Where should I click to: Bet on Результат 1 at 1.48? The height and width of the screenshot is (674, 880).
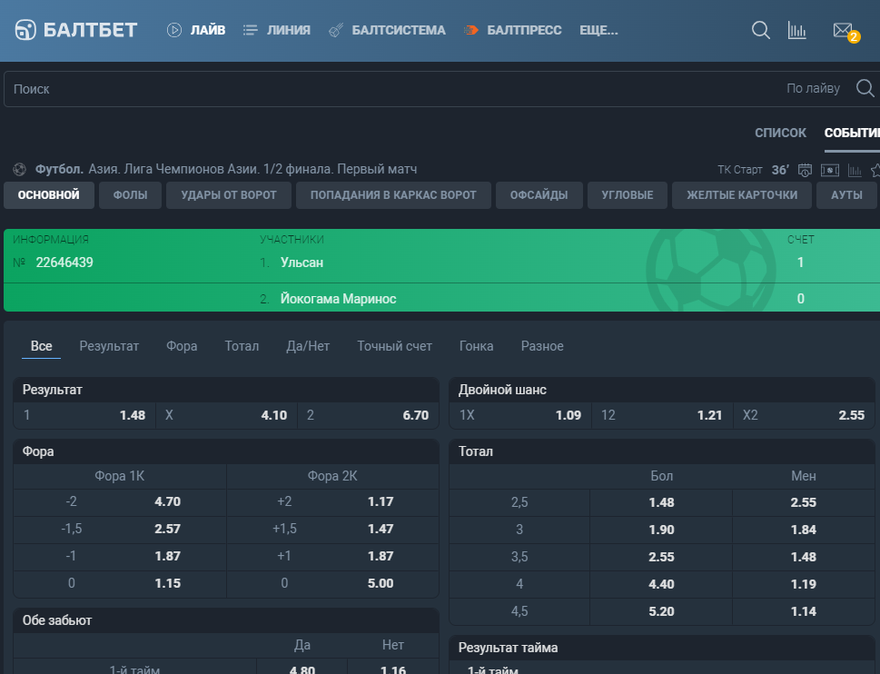(84, 415)
